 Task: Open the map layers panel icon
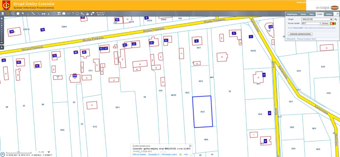point(3,14)
